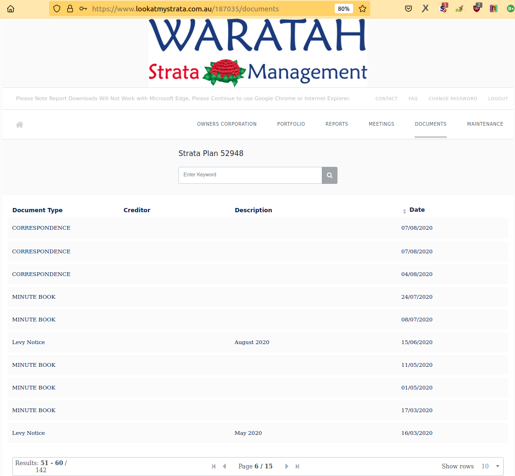Sort by Date using sort arrows
This screenshot has height=476, width=515.
click(x=404, y=211)
